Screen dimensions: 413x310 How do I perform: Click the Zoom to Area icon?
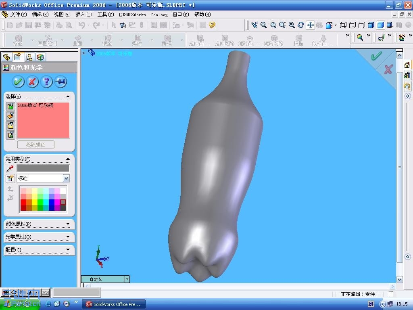pos(273,25)
